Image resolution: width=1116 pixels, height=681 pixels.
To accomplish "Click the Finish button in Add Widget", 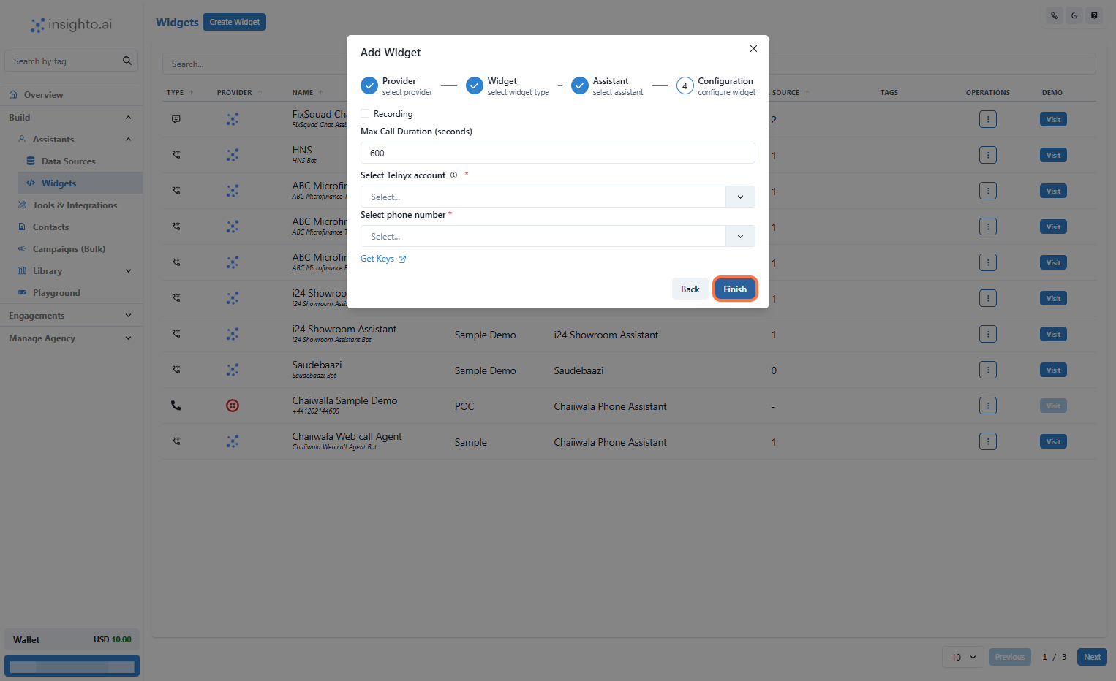I will 735,289.
